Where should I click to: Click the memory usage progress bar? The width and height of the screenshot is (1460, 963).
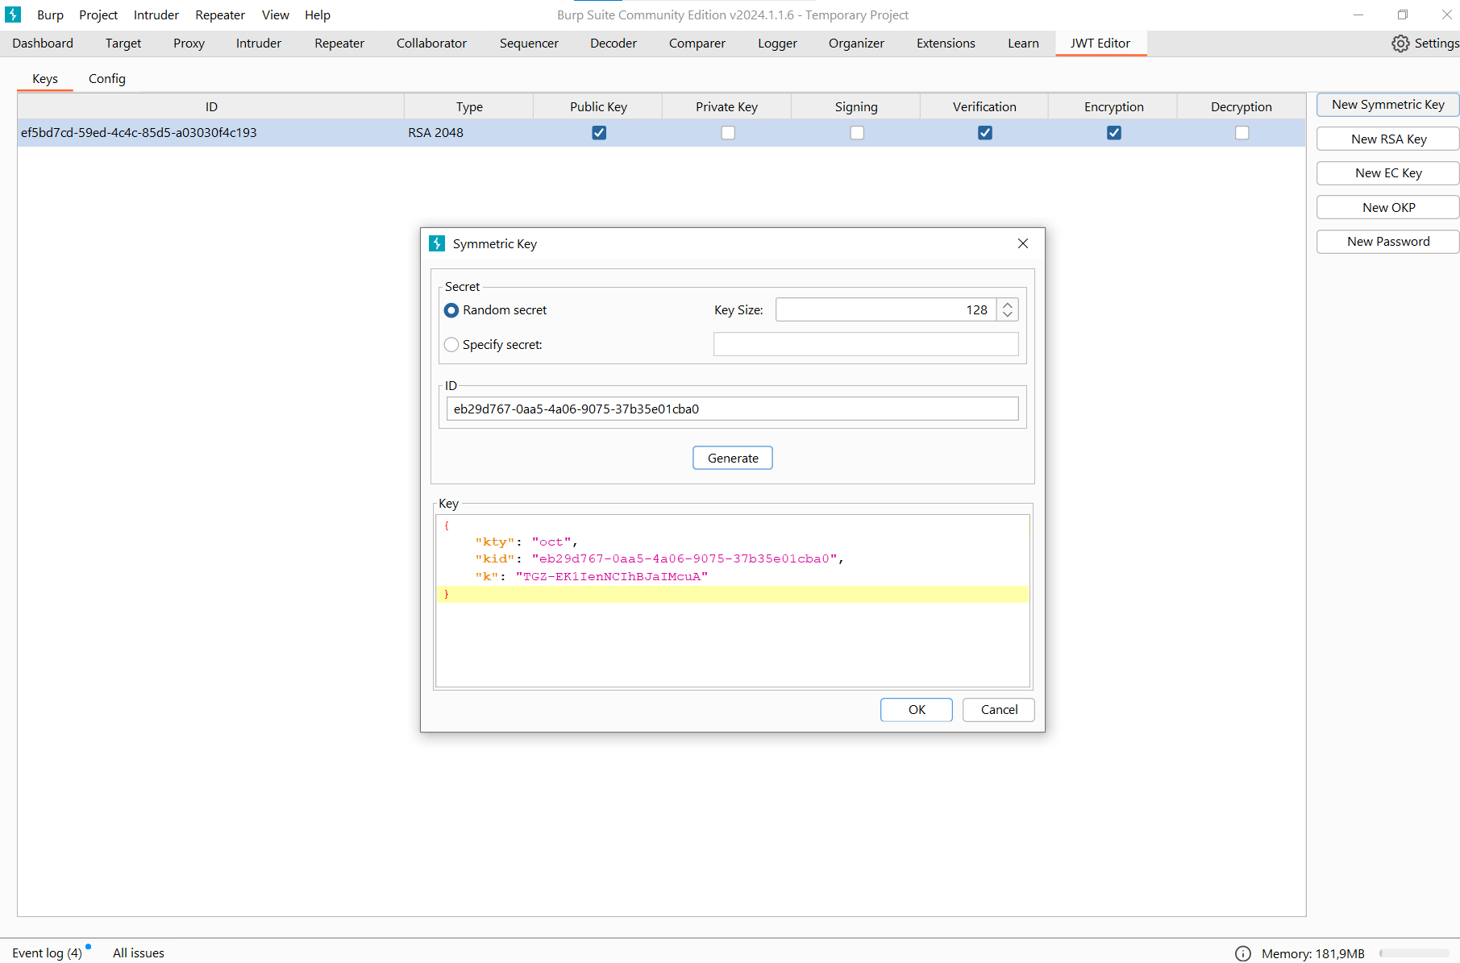point(1414,953)
